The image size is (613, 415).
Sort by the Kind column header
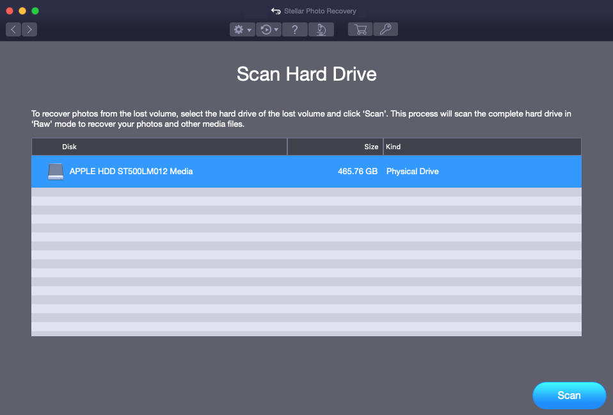482,147
